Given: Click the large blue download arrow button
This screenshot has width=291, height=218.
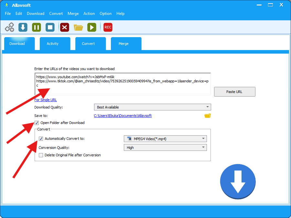Looking at the screenshot, I should click(238, 182).
